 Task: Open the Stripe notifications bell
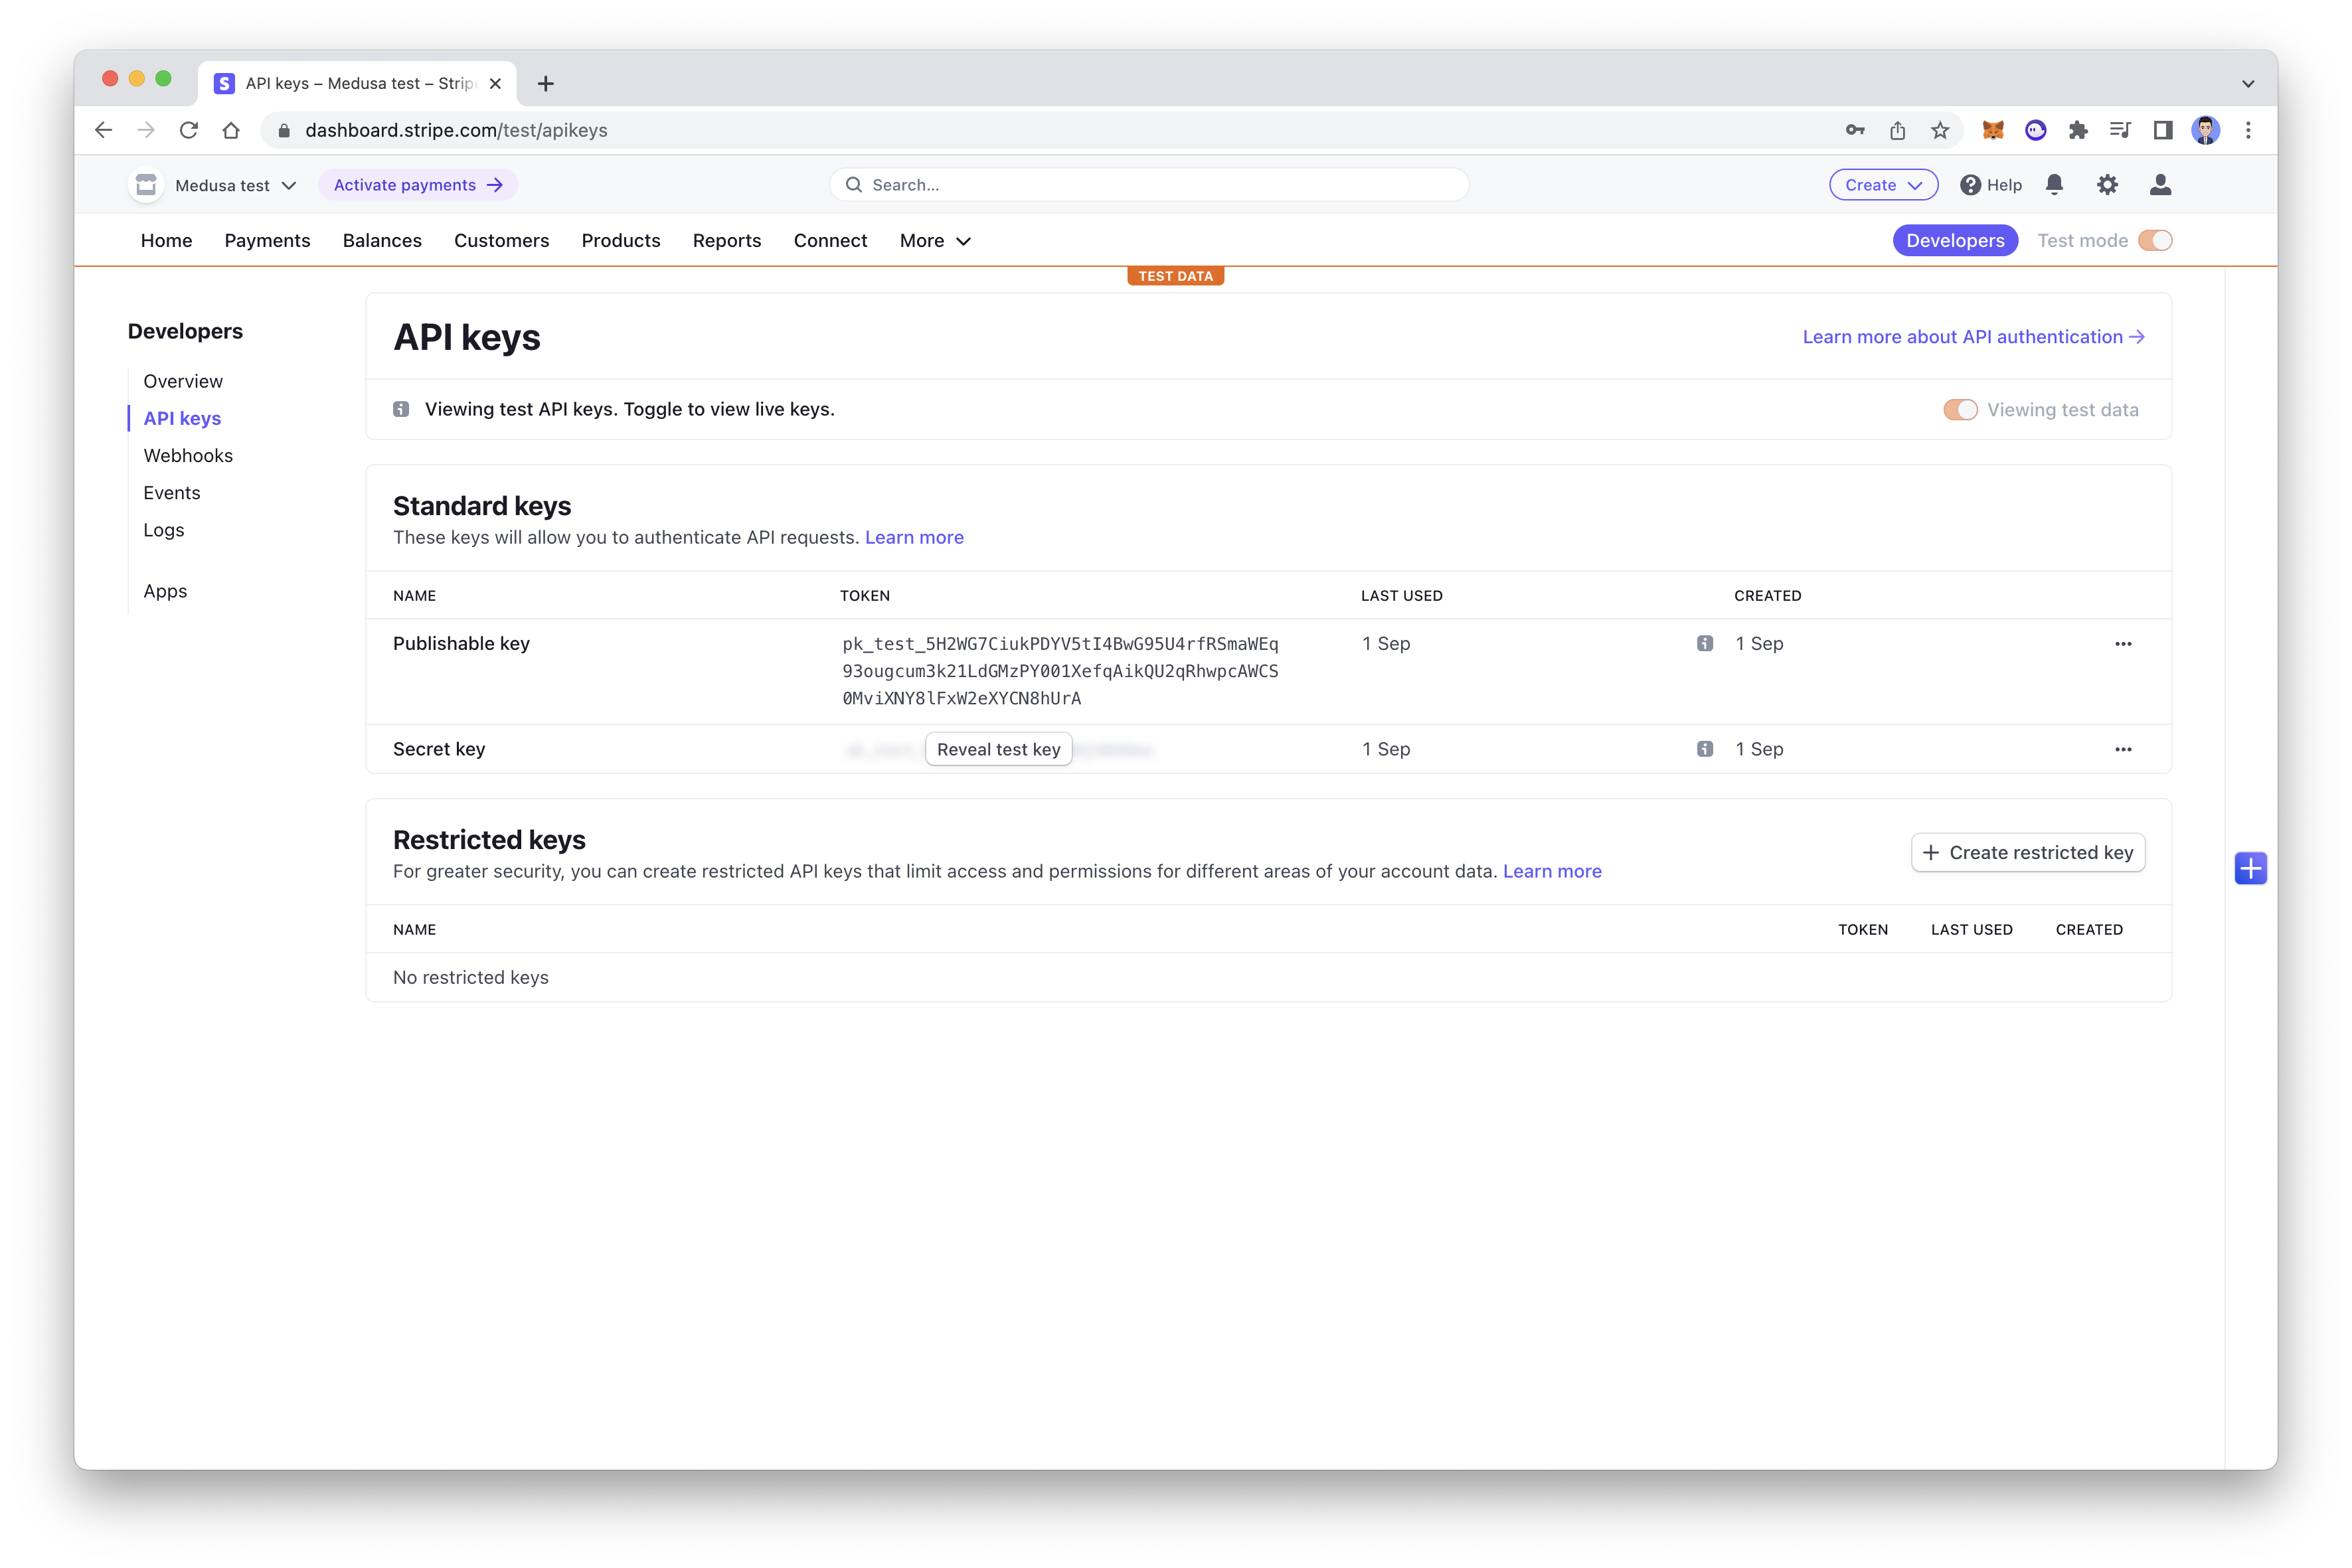coord(2055,184)
